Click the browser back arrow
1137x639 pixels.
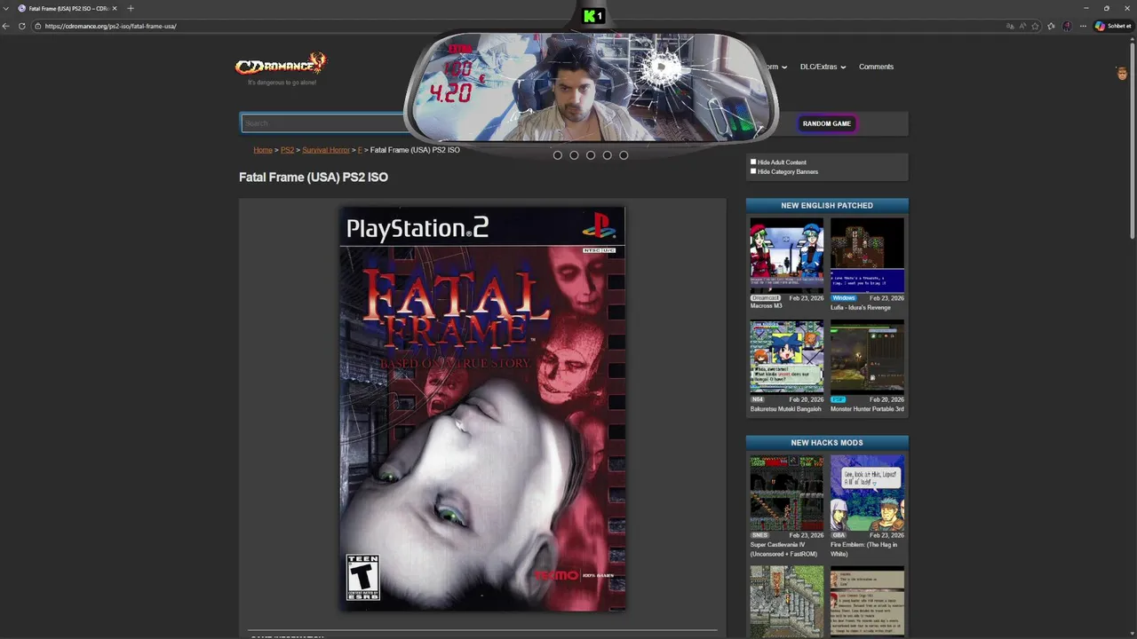(x=6, y=26)
